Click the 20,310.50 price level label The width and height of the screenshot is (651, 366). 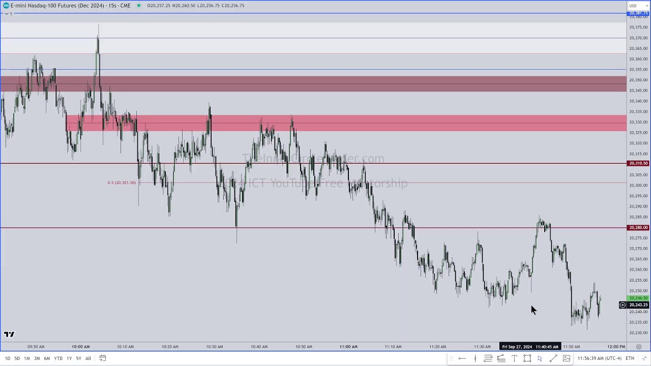click(638, 163)
